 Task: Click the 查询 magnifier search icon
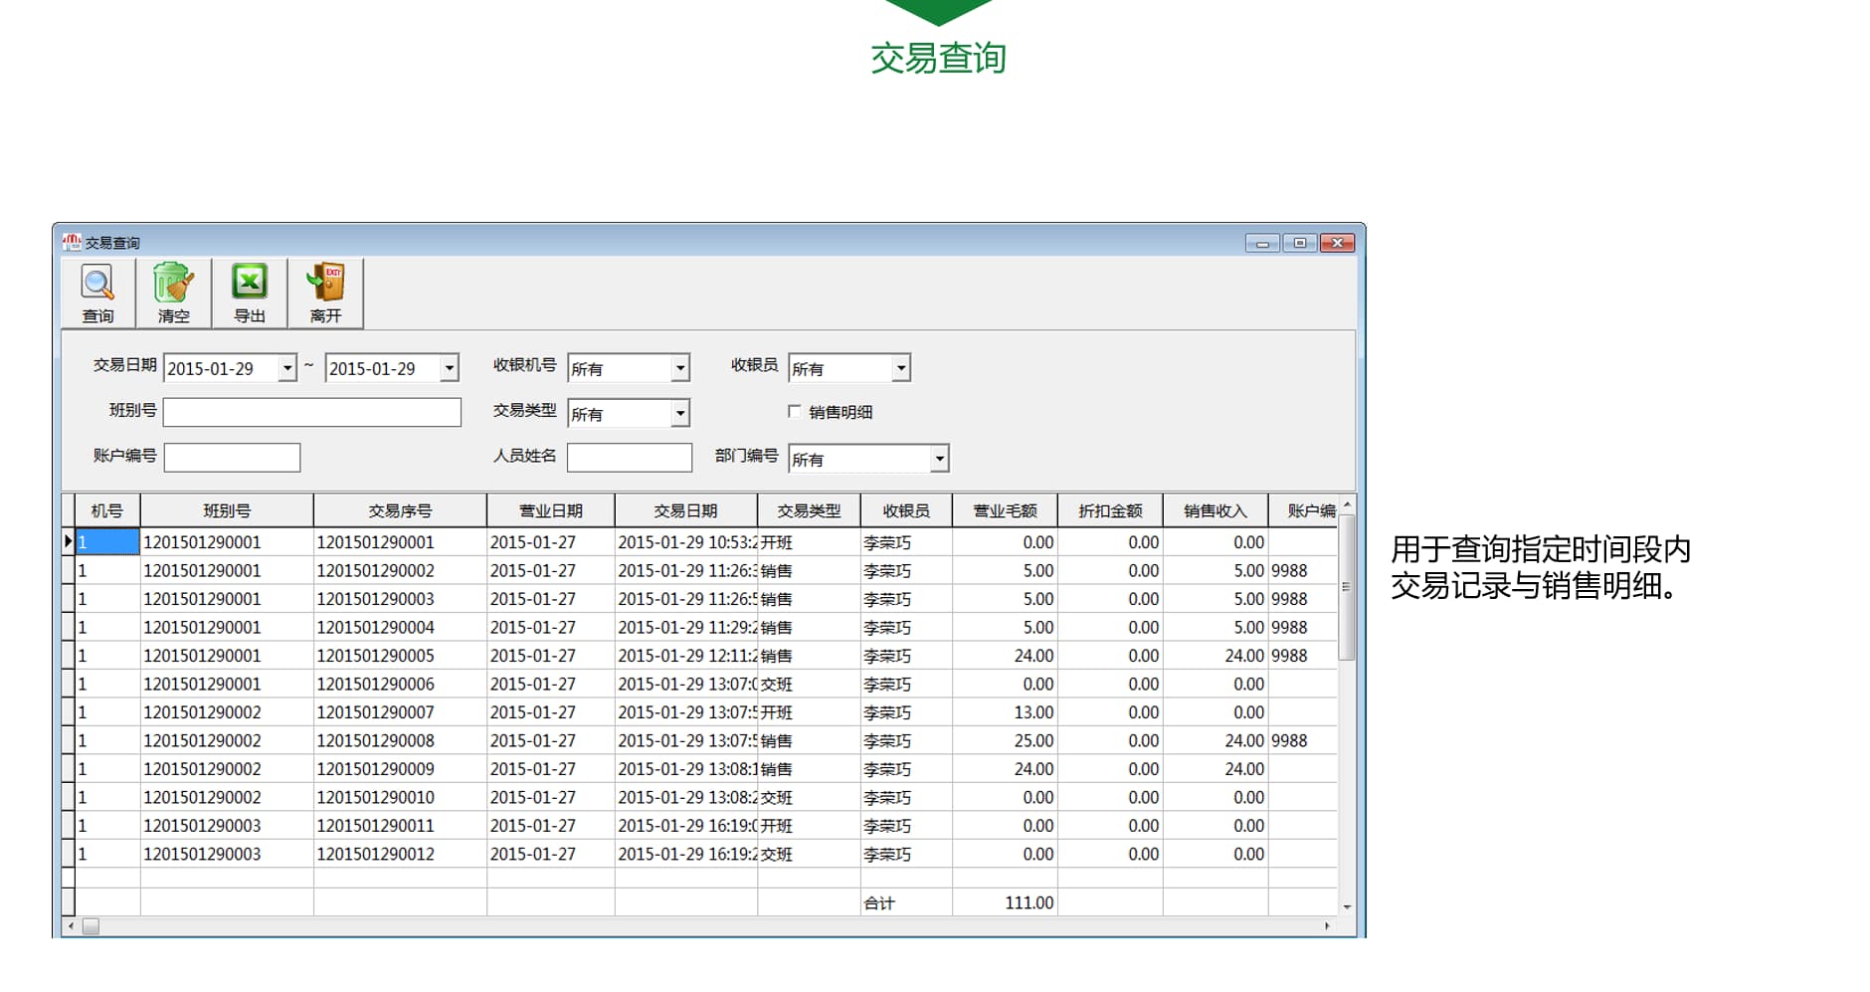tap(96, 286)
